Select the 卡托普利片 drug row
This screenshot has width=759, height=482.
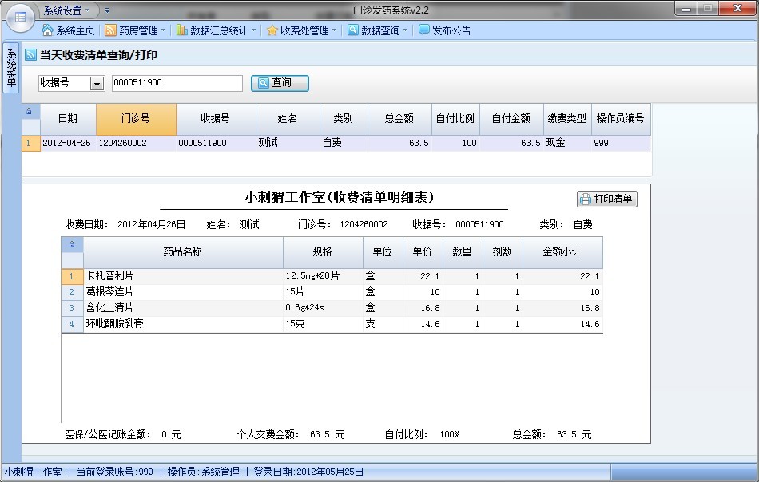pos(332,276)
